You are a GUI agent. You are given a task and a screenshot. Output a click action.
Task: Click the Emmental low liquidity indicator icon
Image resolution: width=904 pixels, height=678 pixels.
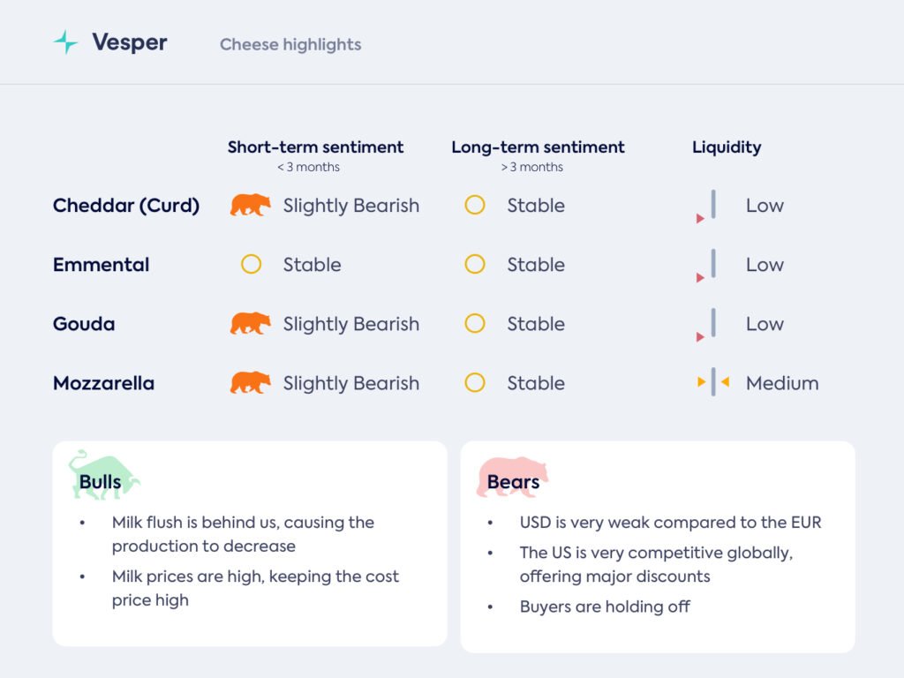pyautogui.click(x=710, y=267)
